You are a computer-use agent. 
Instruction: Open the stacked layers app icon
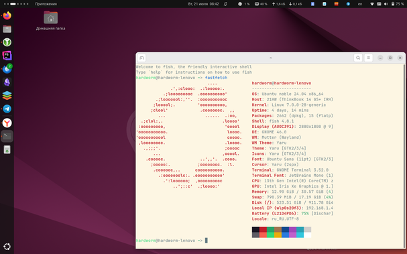7,95
